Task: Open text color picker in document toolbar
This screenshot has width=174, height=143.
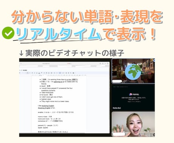Action: 39,73
